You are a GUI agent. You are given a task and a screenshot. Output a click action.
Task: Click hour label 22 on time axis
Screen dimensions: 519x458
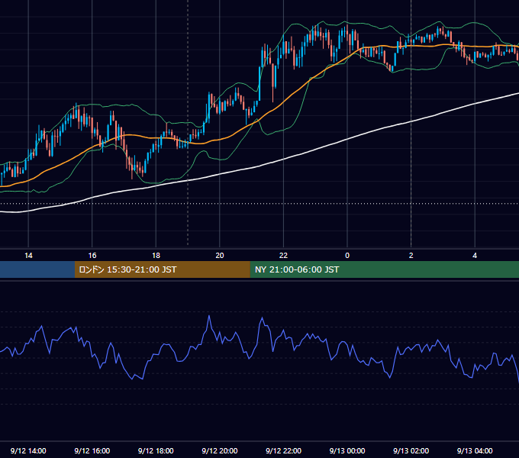click(283, 256)
